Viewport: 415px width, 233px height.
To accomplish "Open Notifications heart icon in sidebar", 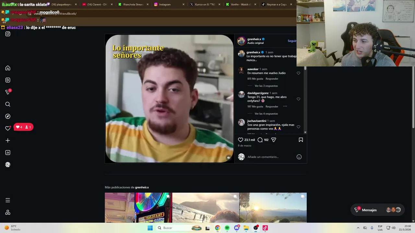I will click(8, 128).
